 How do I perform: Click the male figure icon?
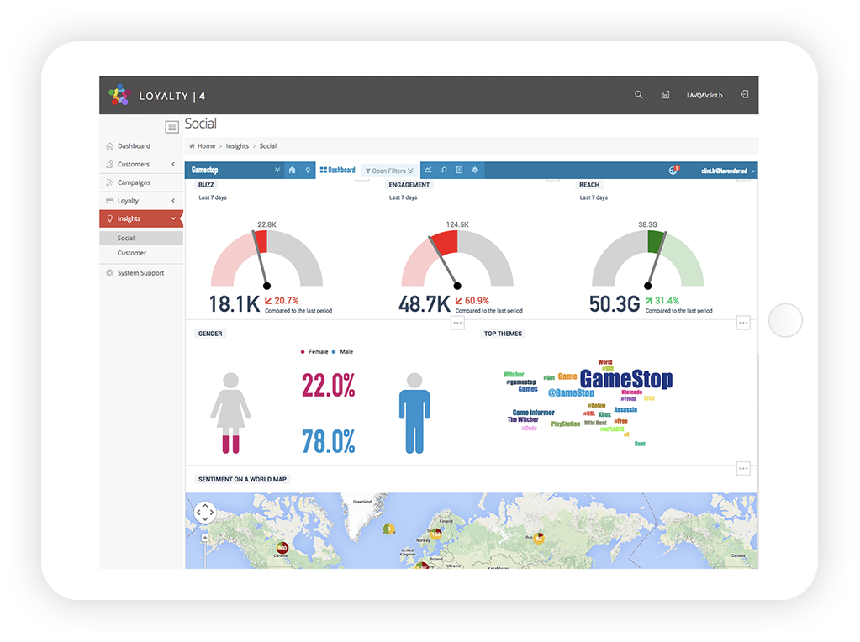pyautogui.click(x=414, y=413)
